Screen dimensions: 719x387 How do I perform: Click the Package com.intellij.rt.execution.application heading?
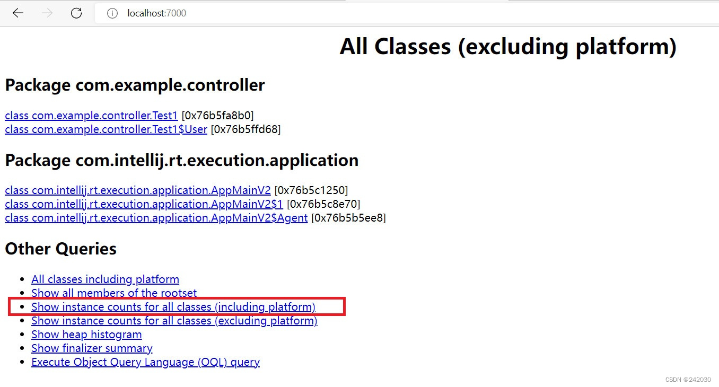[x=182, y=160]
